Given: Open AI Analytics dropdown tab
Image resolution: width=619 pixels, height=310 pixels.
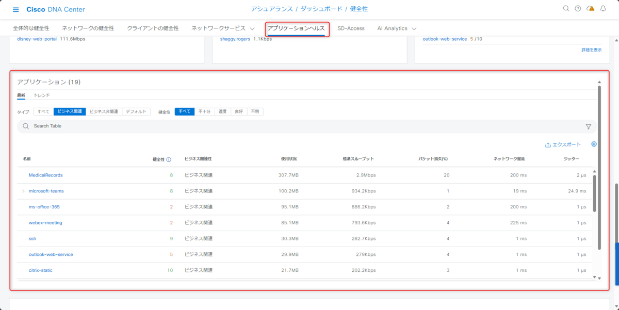Looking at the screenshot, I should tap(397, 28).
